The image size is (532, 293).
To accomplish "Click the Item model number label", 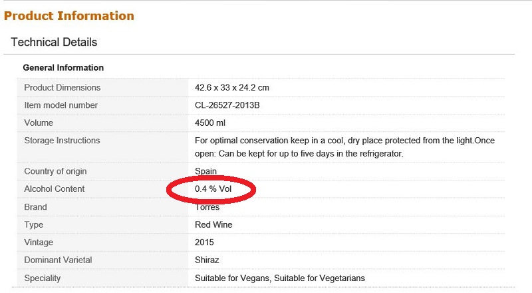I will coord(61,105).
